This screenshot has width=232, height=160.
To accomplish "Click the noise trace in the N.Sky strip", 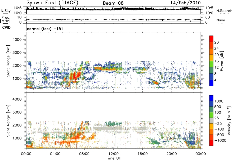I will 113,9.
